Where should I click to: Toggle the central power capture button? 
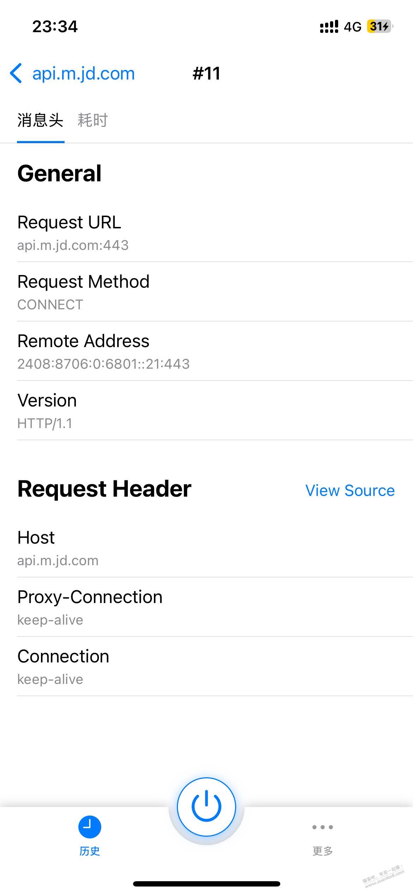tap(206, 807)
